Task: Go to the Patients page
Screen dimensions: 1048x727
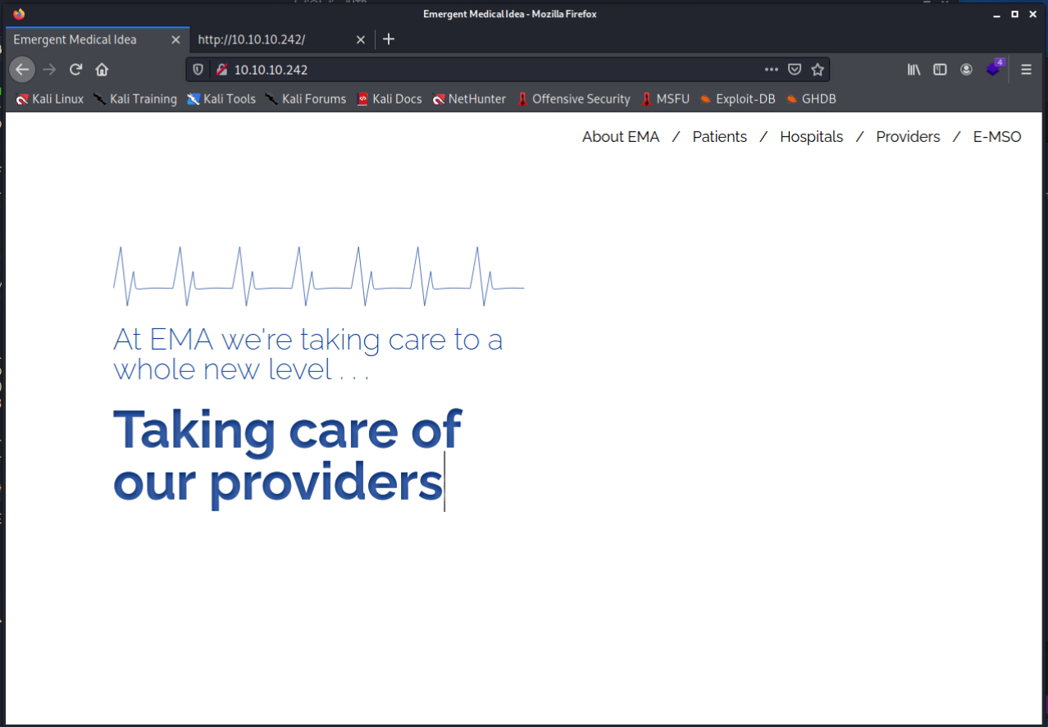Action: click(719, 137)
